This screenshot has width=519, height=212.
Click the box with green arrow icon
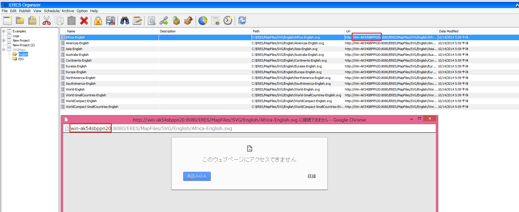click(176, 21)
